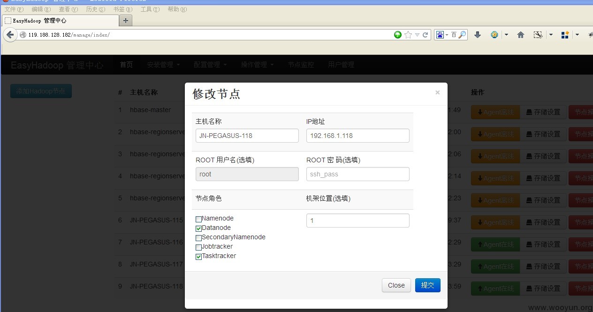593x312 pixels.
Task: Click Agent在线 button in JN-PEGASUS-116 row
Action: tap(495, 244)
